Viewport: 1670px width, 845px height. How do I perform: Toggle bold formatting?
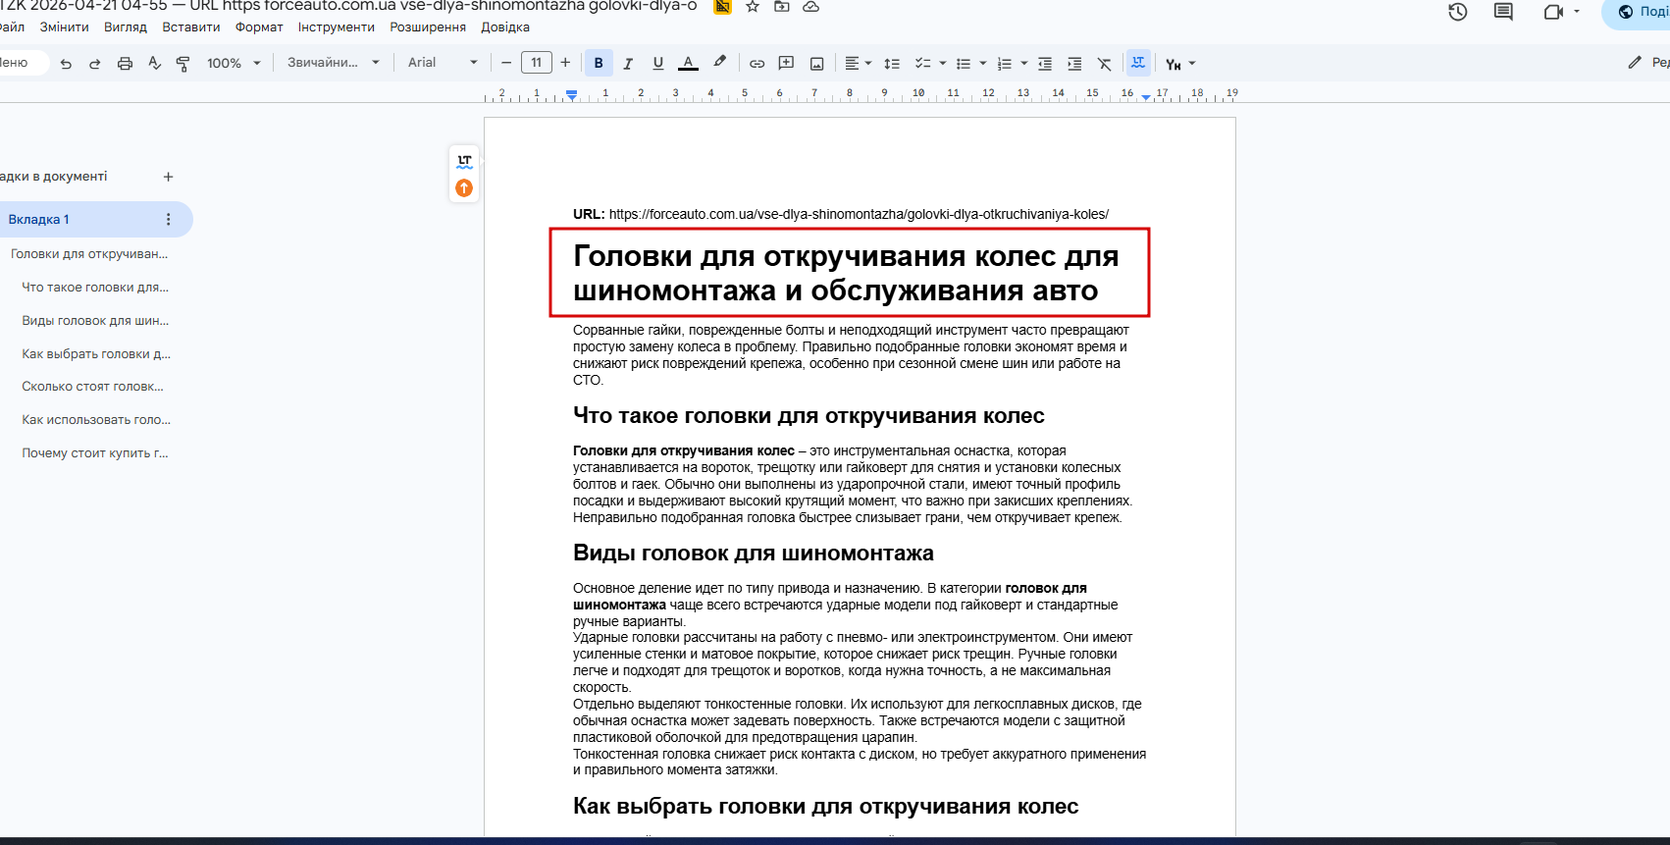(599, 64)
